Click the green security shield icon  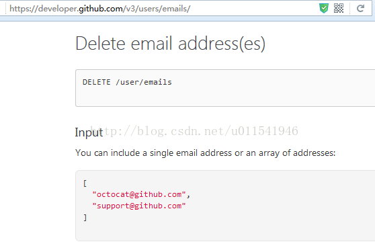(324, 8)
